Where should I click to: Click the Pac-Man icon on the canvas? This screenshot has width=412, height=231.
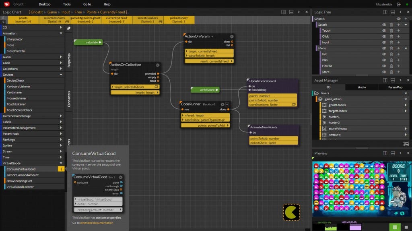tap(291, 212)
